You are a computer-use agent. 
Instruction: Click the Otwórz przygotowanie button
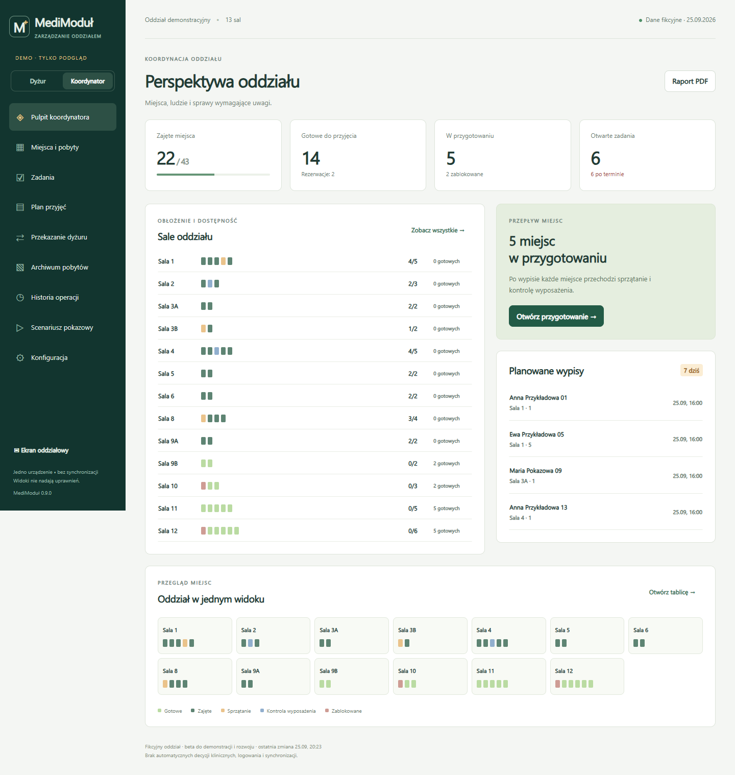(x=556, y=316)
